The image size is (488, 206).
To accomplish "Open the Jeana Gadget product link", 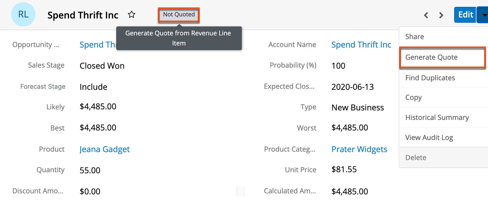I will pos(105,149).
